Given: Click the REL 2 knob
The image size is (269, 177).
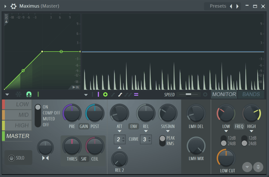Looking at the screenshot, I should coord(120,159).
